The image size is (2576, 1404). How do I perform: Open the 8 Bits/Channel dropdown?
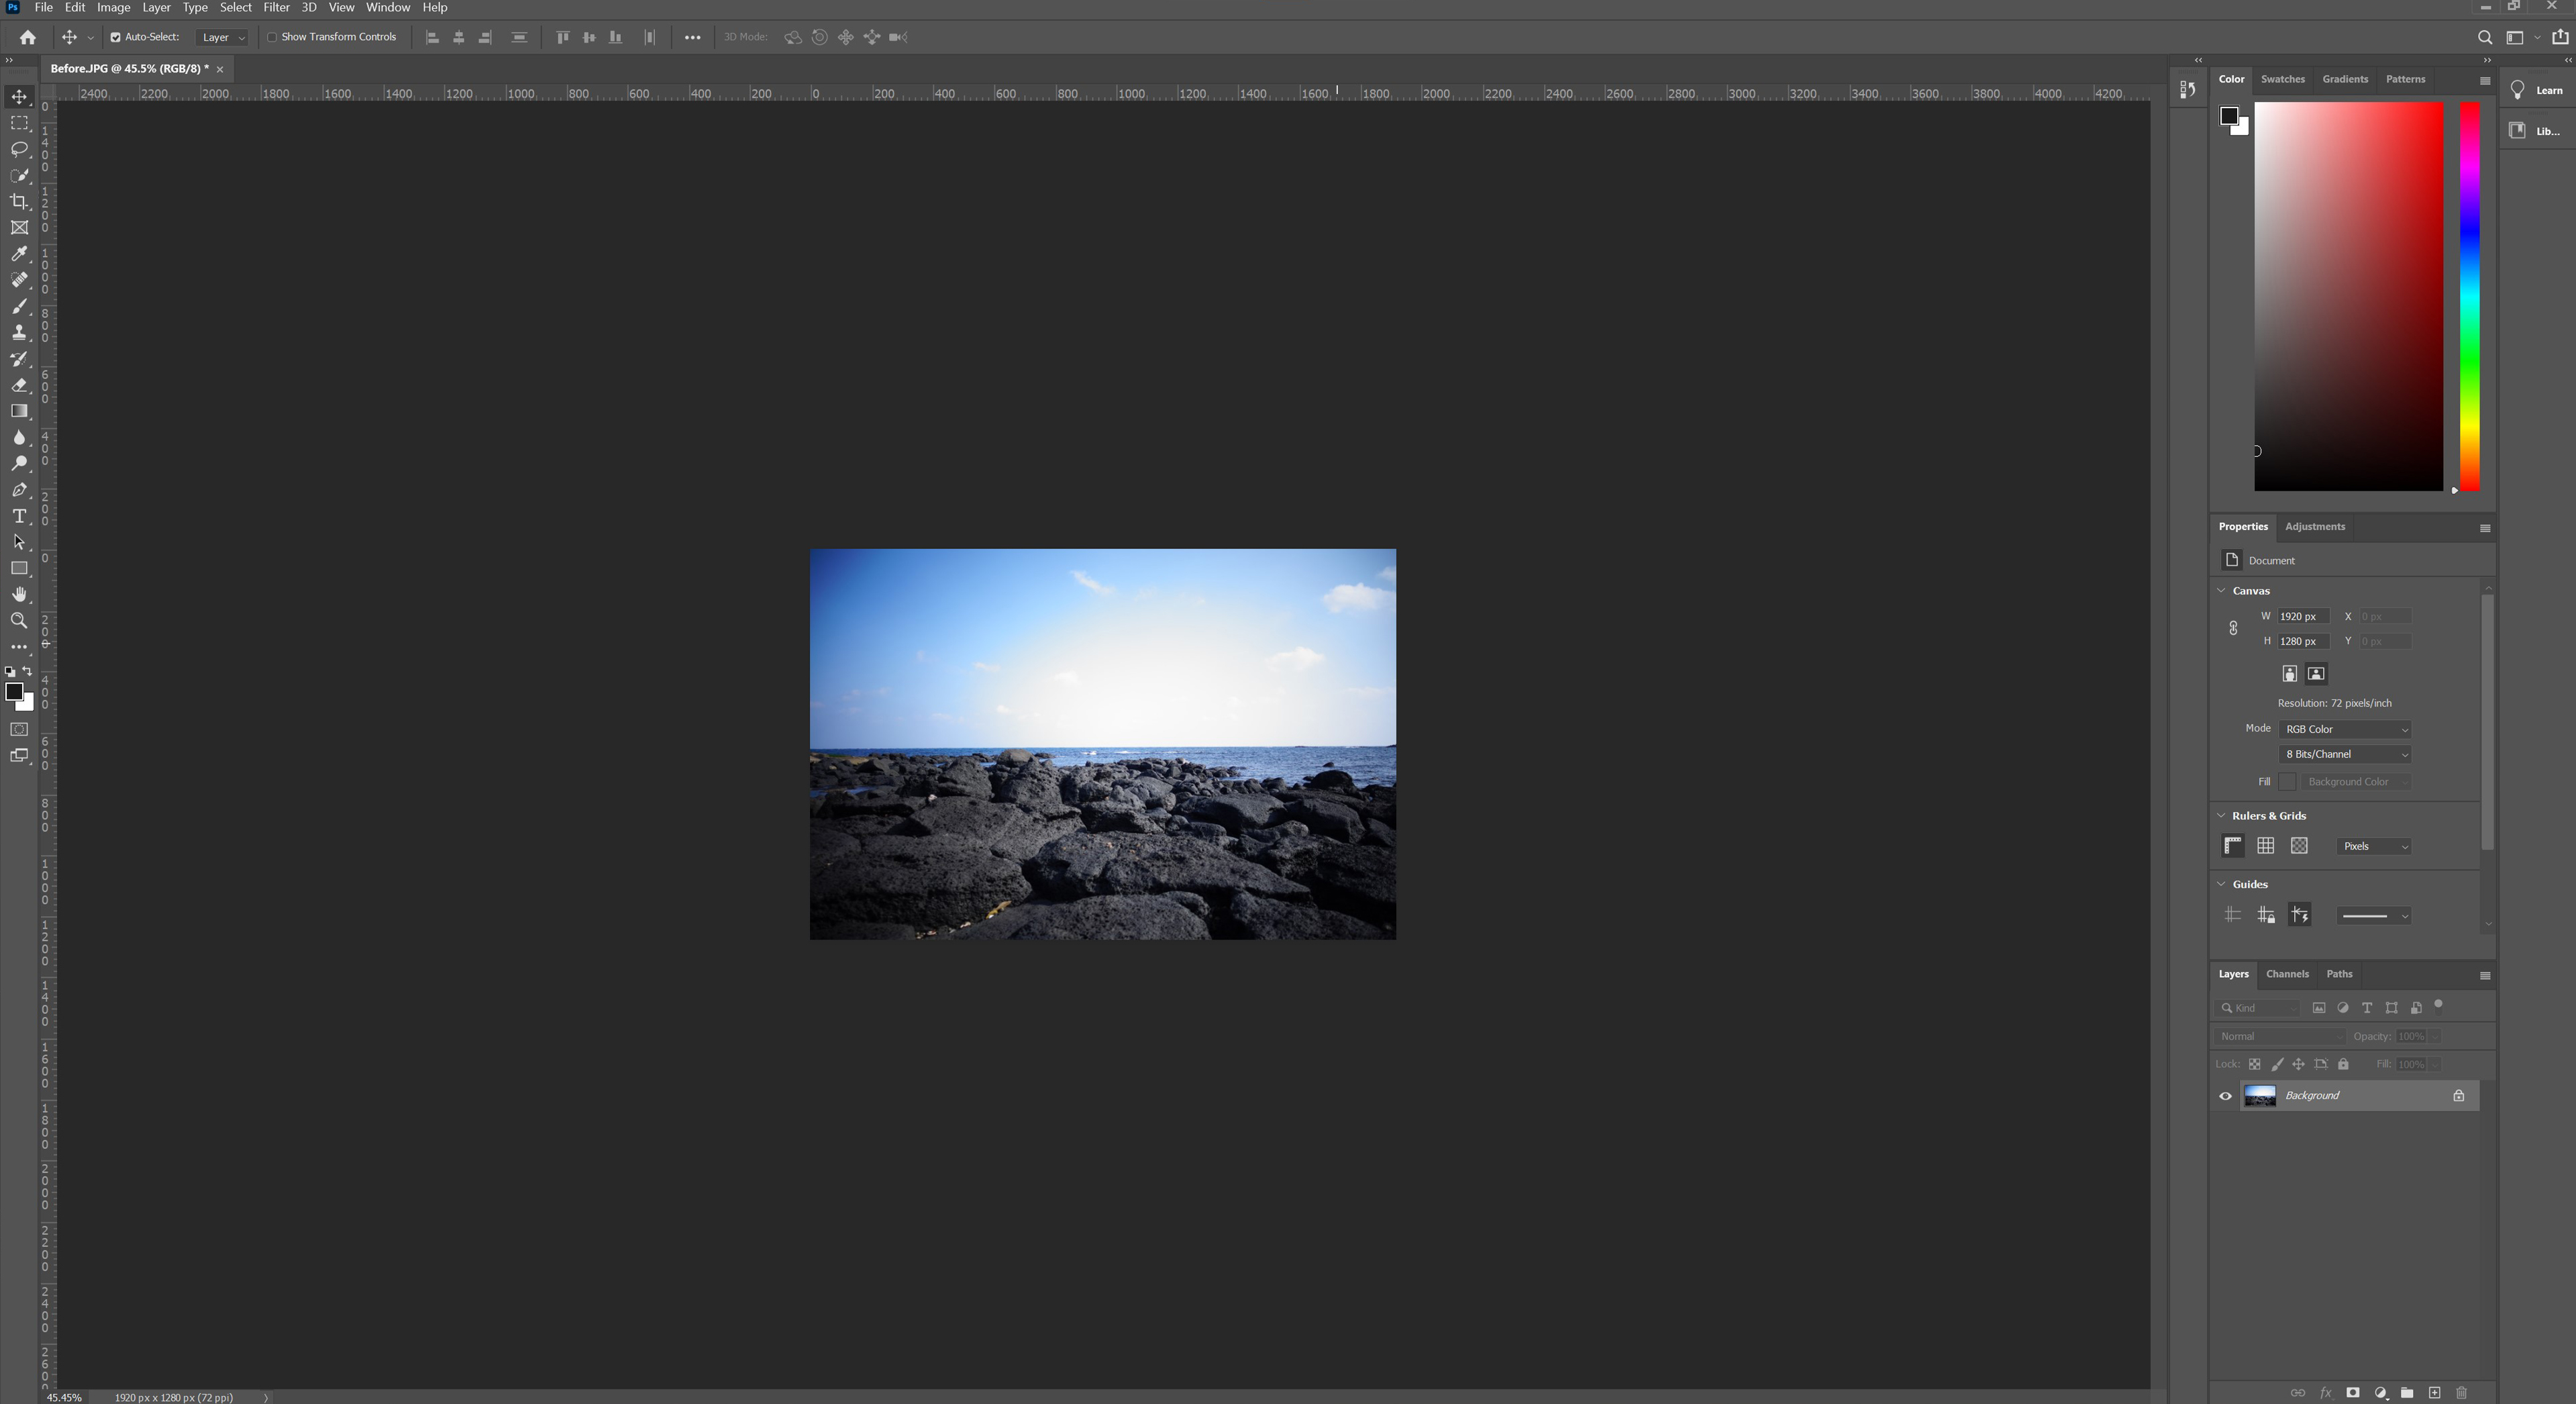(2344, 754)
